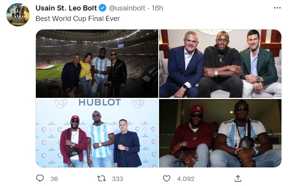Open the photo of three men on sofa
The height and width of the screenshot is (186, 290).
click(220, 63)
